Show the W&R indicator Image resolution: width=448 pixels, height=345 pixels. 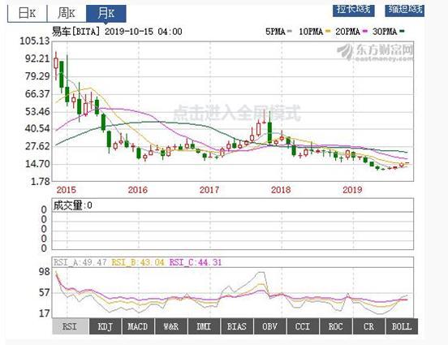[171, 326]
